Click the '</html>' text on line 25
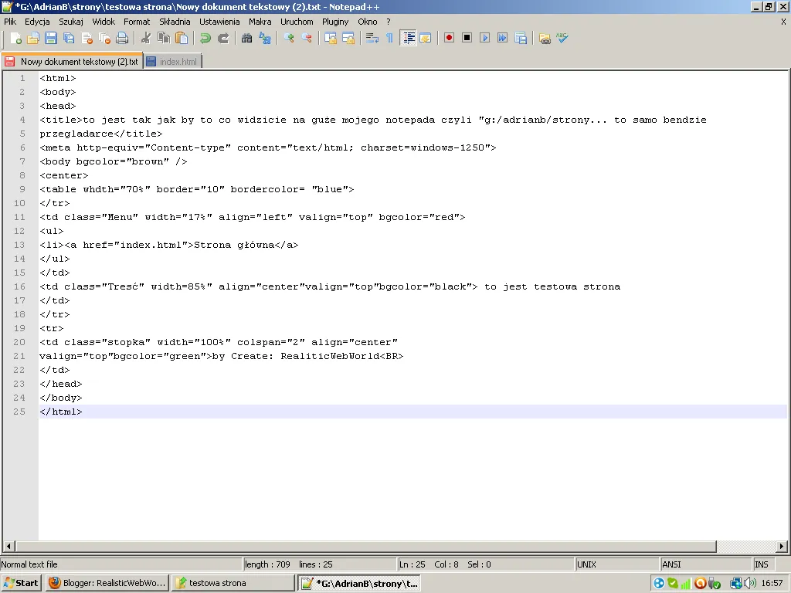Screen dimensions: 791x593 (60, 412)
